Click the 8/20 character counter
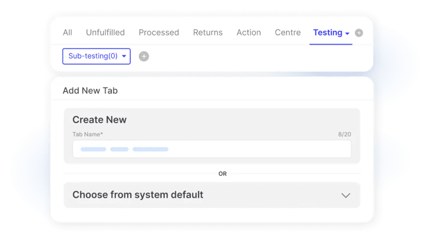Viewport: 423px width, 238px height. (344, 135)
